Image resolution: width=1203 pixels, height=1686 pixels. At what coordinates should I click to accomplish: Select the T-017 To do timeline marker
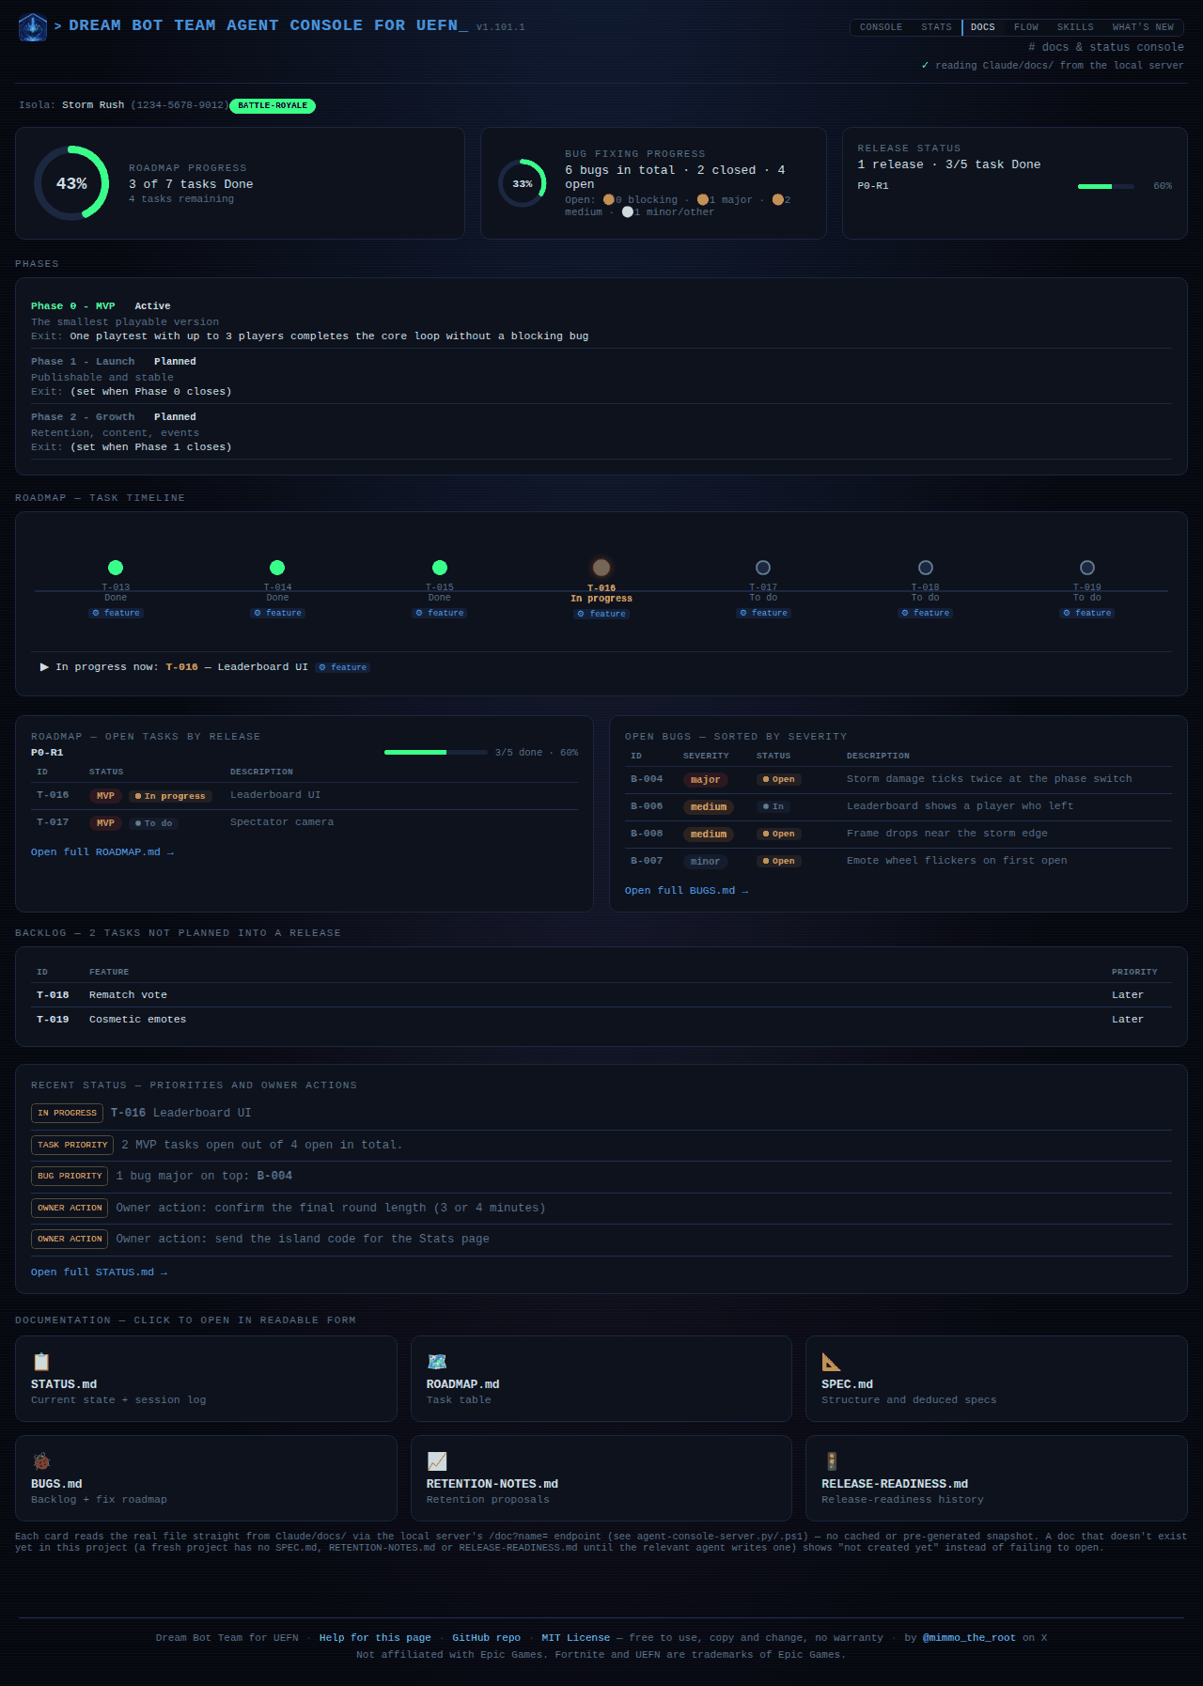763,568
